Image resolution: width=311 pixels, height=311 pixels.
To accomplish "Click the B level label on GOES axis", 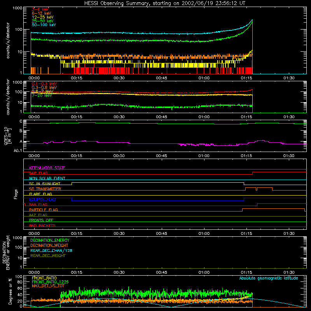I will point(21,131).
